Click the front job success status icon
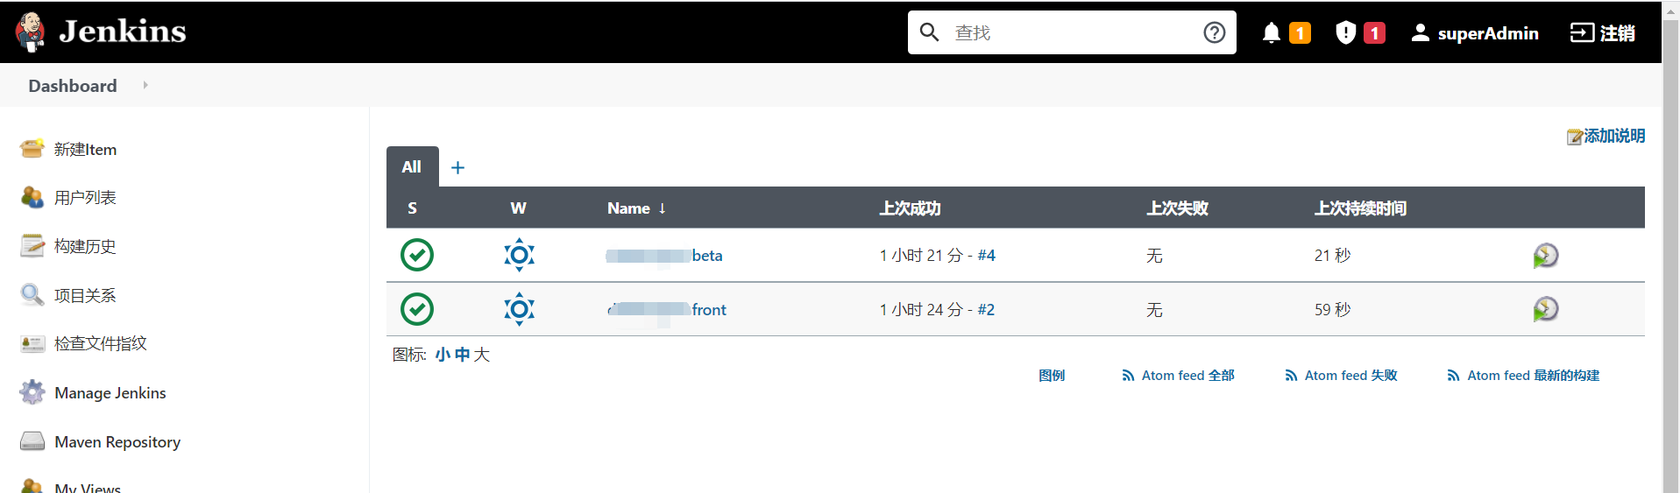 click(417, 309)
